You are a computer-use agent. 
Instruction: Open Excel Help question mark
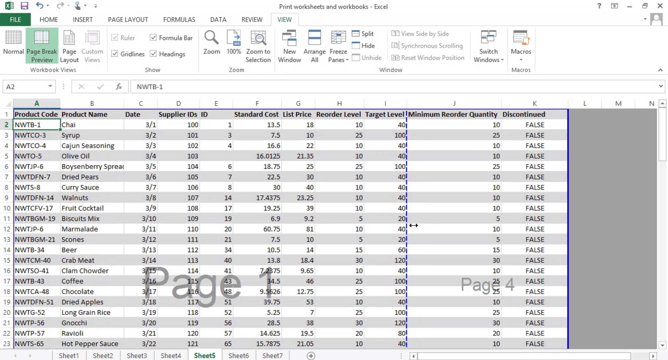click(599, 6)
